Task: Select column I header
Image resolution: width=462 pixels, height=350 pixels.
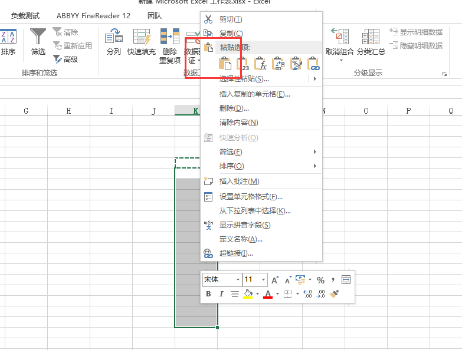Action: click(111, 111)
